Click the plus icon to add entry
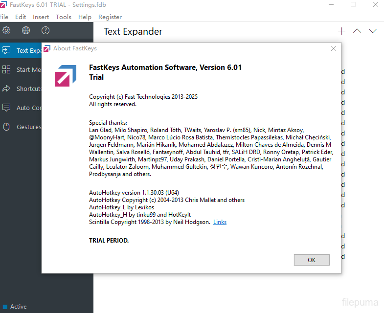This screenshot has height=313, width=384. [x=341, y=31]
